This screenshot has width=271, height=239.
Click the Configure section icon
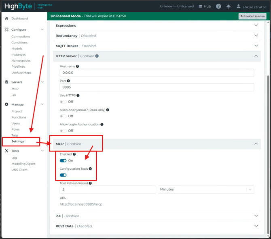pyautogui.click(x=6, y=29)
